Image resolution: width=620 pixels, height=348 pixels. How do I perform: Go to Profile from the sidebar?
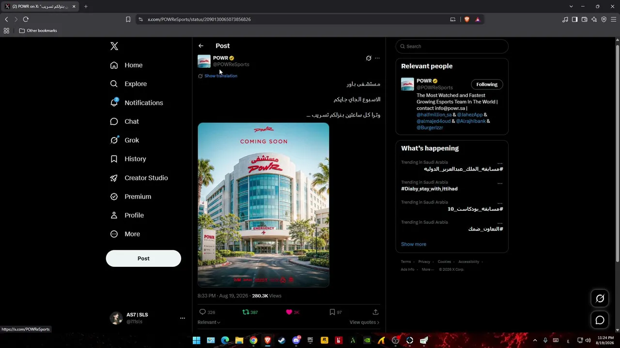[x=127, y=216]
